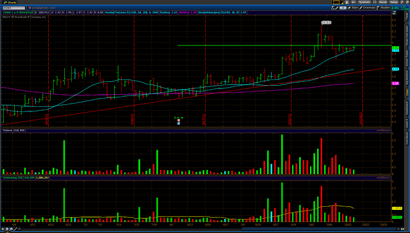Click the chart settings wrench icon
Viewport: 410px width, 233px height.
click(x=337, y=8)
